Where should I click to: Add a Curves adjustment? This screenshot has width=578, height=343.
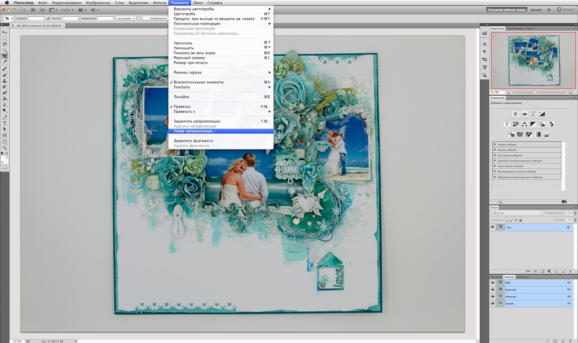tap(533, 114)
